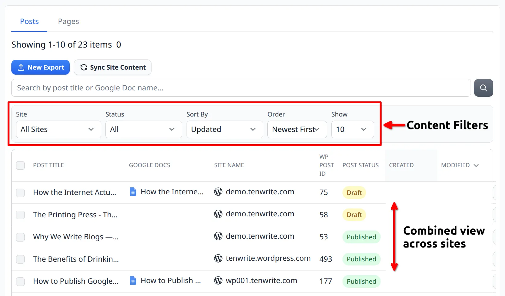This screenshot has width=505, height=296.
Task: Click the sync refresh icon beside Sync Site Content
Action: click(83, 67)
